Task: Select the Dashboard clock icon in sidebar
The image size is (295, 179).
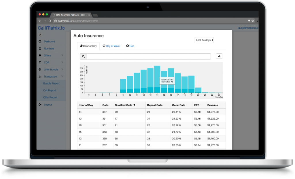Action: pyautogui.click(x=40, y=41)
